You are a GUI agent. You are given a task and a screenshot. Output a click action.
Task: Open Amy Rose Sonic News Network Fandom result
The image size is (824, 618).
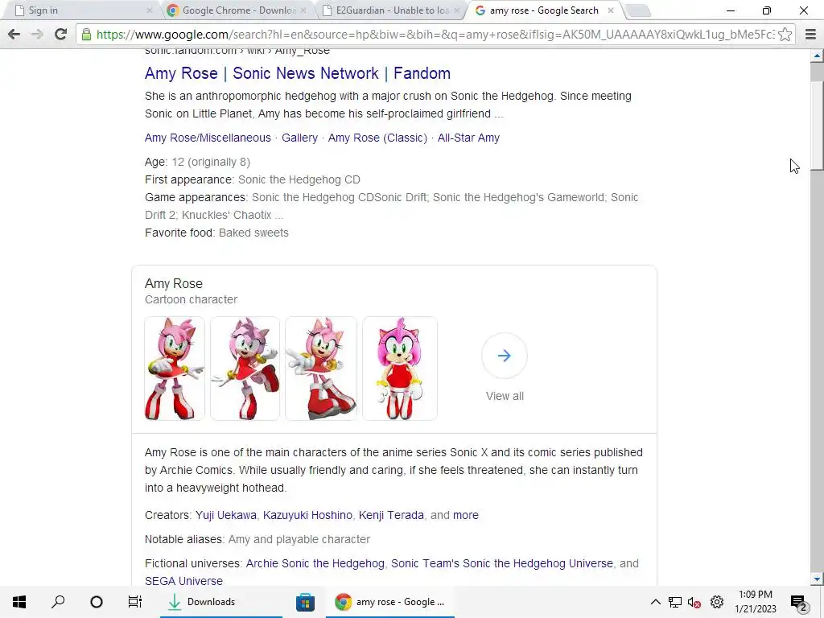[x=298, y=73]
